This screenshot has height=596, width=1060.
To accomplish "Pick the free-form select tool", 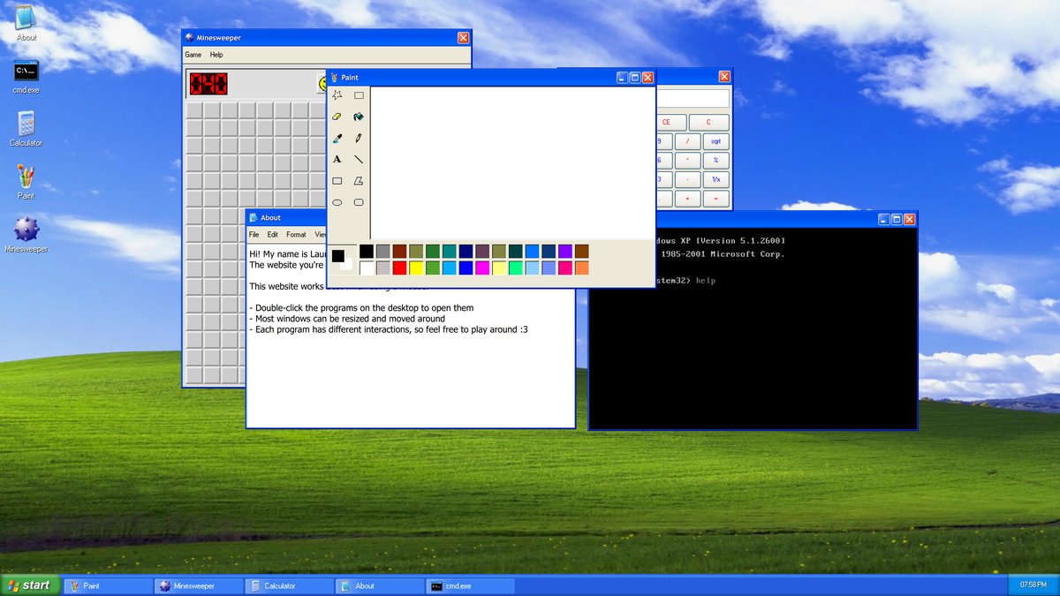I will click(x=337, y=95).
